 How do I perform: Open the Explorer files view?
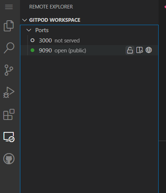click(9, 26)
